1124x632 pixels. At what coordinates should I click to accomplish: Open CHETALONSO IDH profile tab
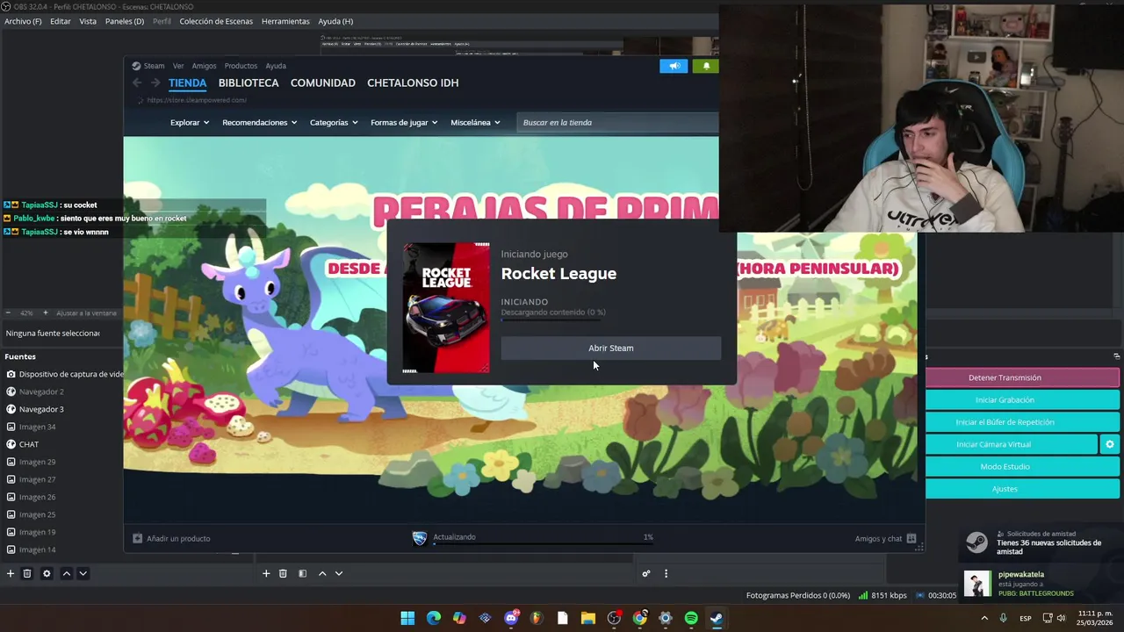click(413, 83)
